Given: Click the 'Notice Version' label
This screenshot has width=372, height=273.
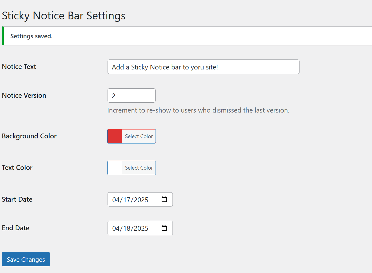Looking at the screenshot, I should pos(24,95).
